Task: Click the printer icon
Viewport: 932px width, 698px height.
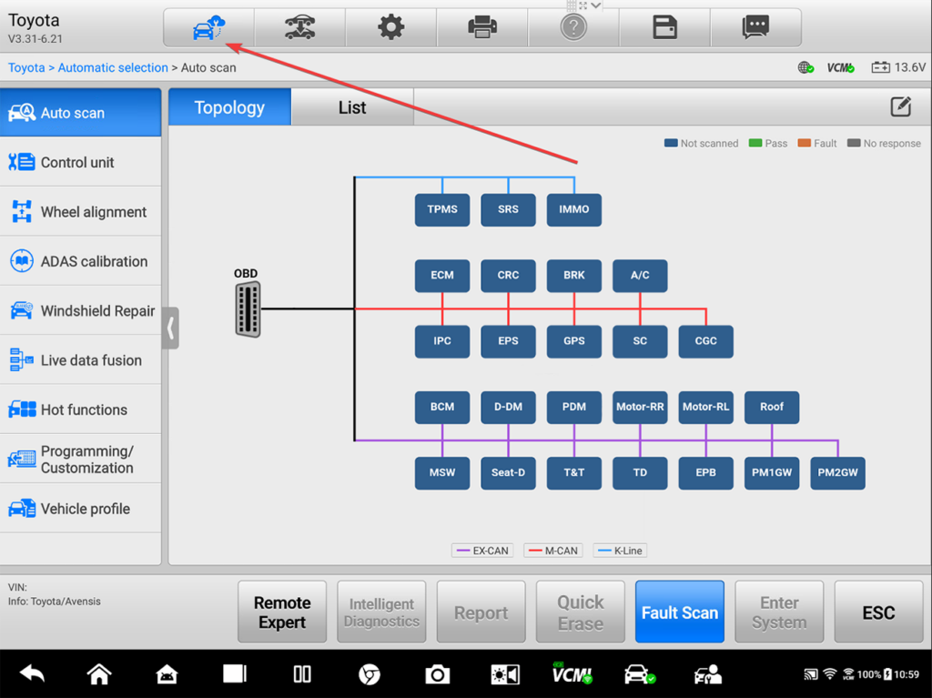Action: pyautogui.click(x=482, y=27)
